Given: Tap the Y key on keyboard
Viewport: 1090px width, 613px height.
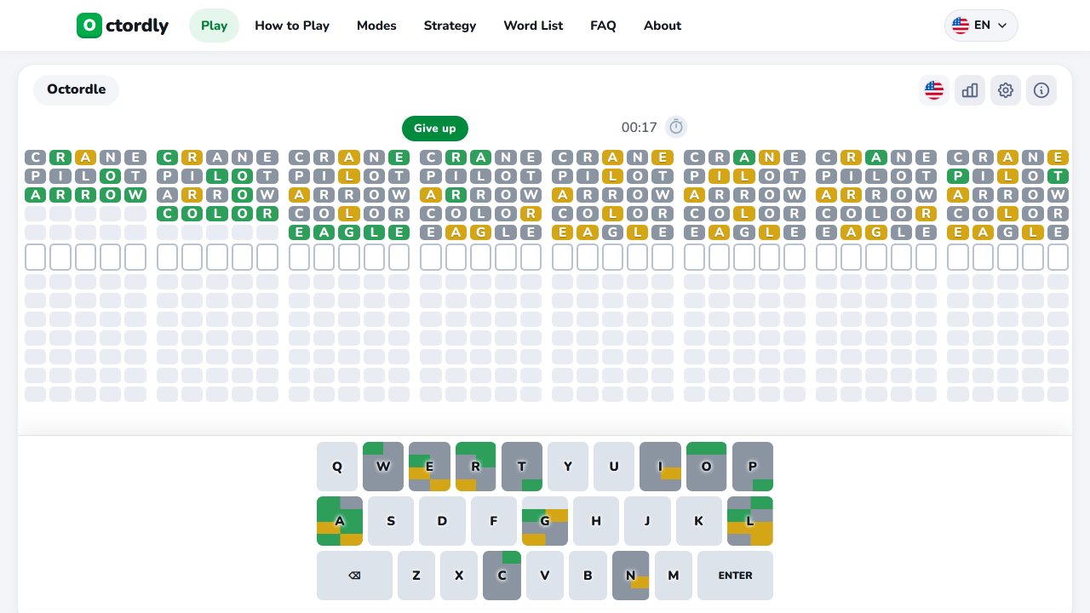Looking at the screenshot, I should click(x=568, y=467).
